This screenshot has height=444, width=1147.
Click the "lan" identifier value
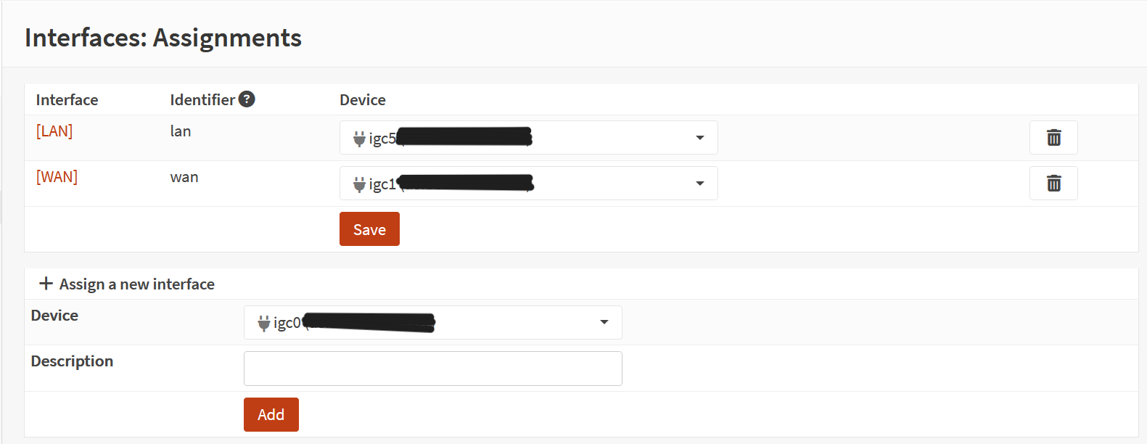point(181,131)
